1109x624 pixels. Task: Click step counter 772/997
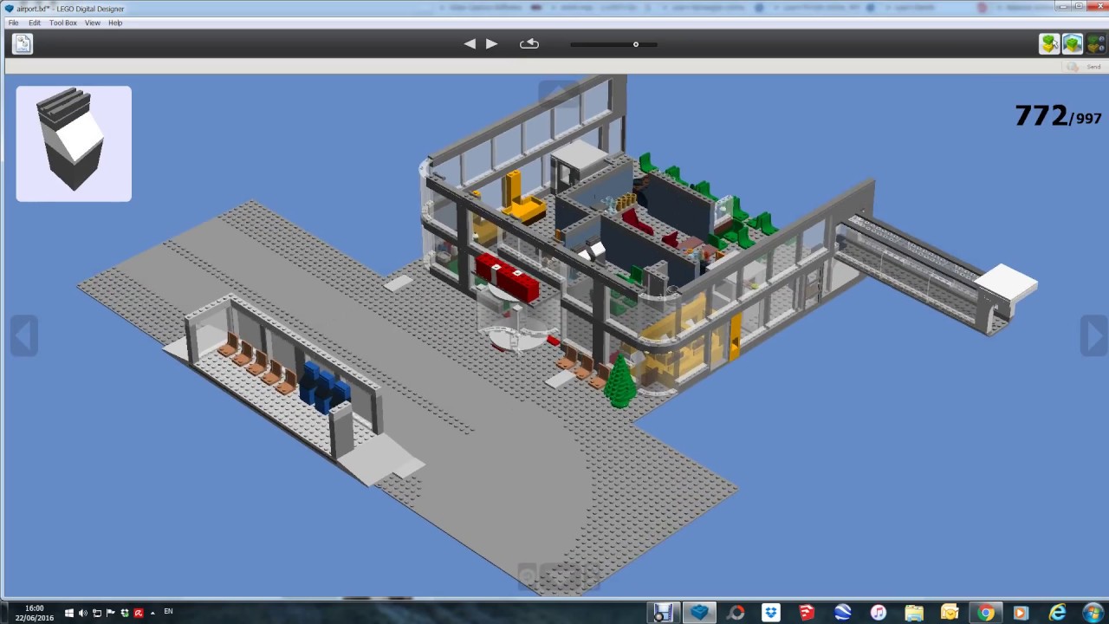click(x=1057, y=115)
